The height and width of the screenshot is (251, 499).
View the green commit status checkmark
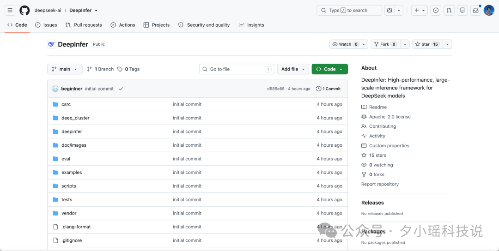121,89
